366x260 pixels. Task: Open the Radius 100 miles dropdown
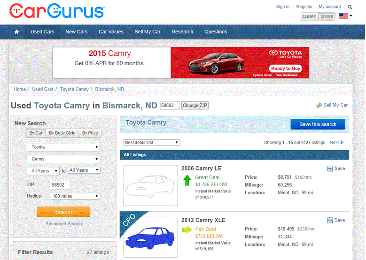click(x=75, y=196)
